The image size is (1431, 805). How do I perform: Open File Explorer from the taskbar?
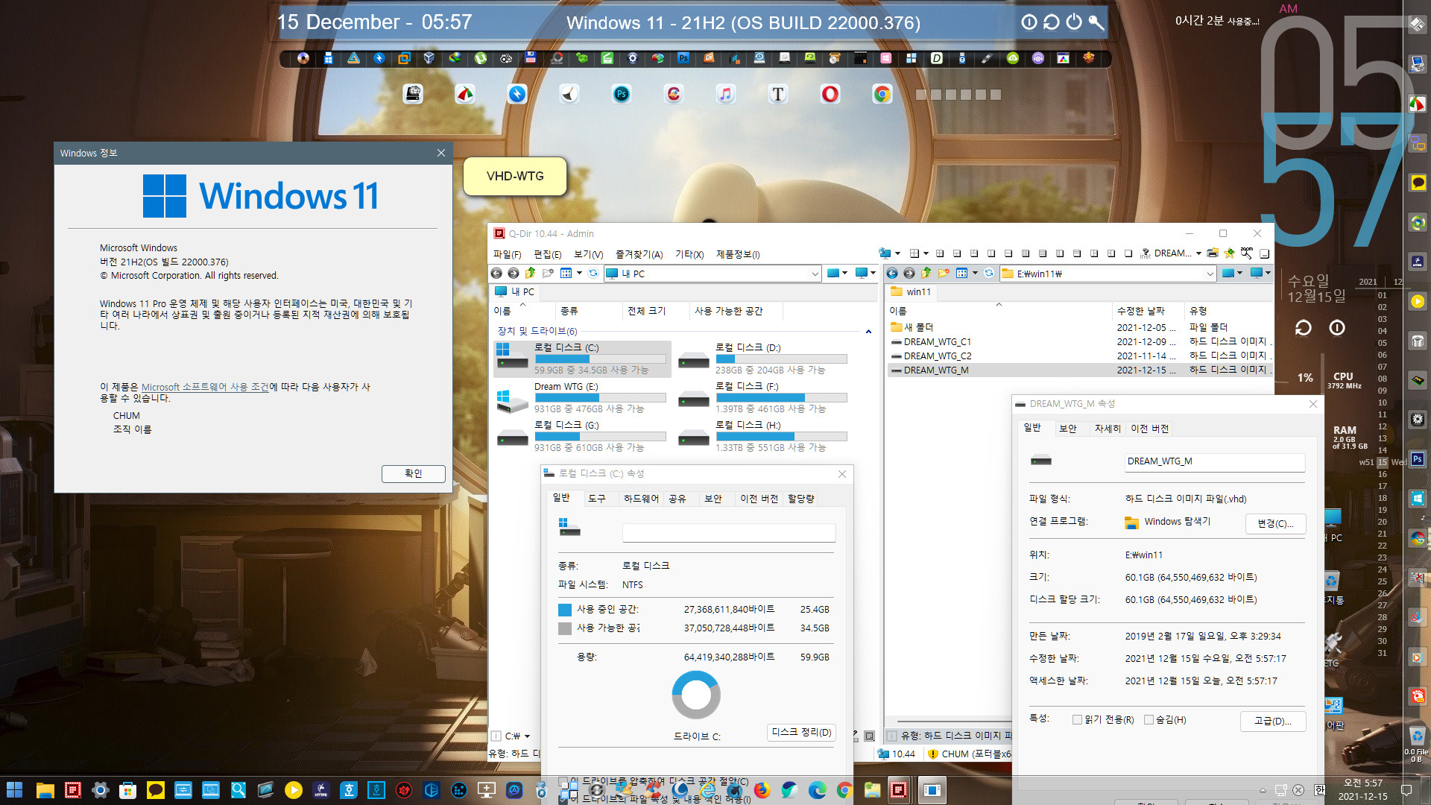pyautogui.click(x=45, y=790)
